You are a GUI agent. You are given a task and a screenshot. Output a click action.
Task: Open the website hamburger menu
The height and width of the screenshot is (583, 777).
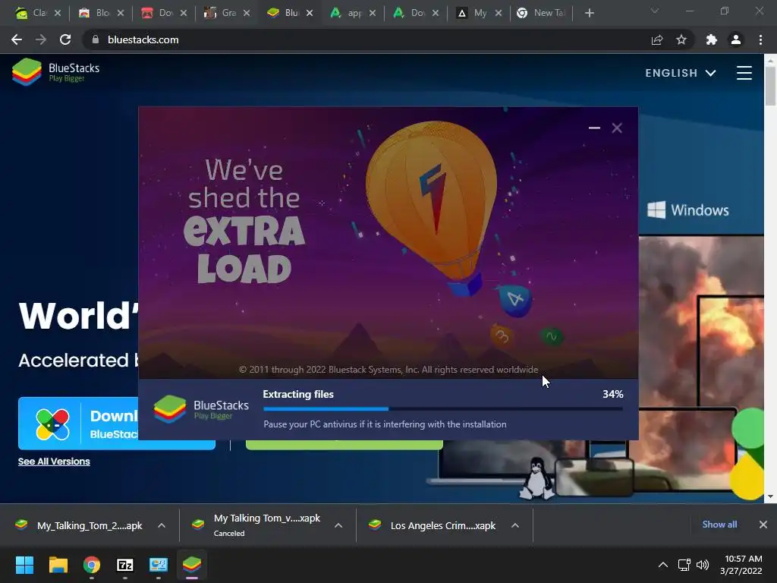[x=744, y=73]
